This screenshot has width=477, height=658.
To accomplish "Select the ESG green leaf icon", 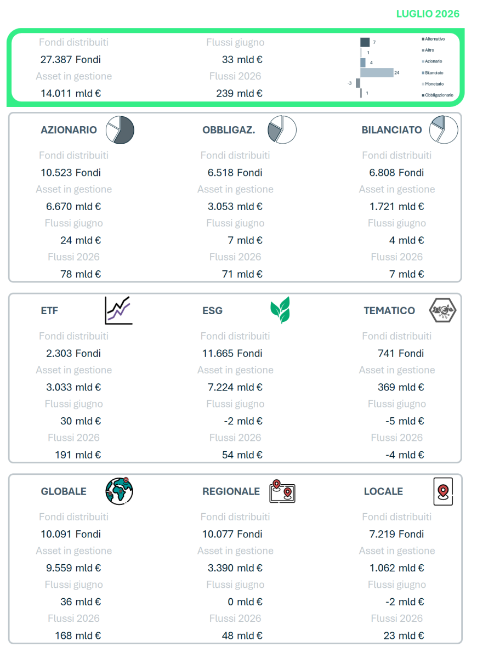I will 280,310.
